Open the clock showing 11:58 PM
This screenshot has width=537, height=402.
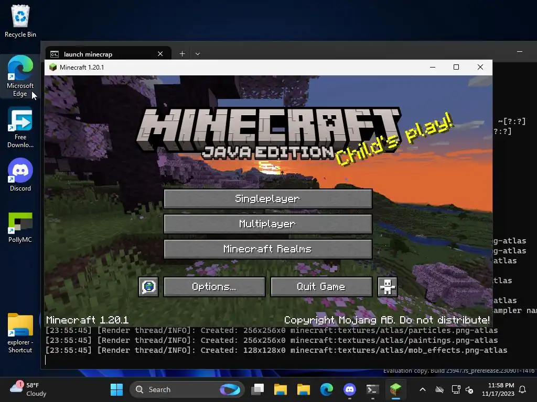click(498, 389)
